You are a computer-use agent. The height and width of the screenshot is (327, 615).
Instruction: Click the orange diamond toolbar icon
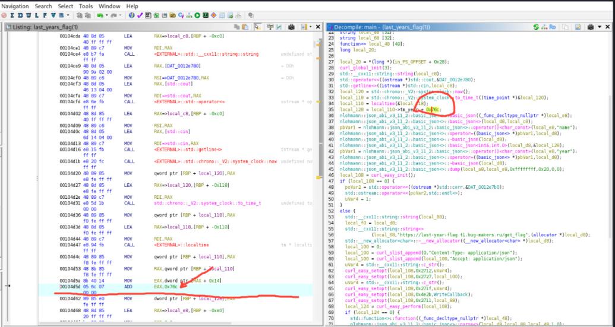click(x=213, y=15)
